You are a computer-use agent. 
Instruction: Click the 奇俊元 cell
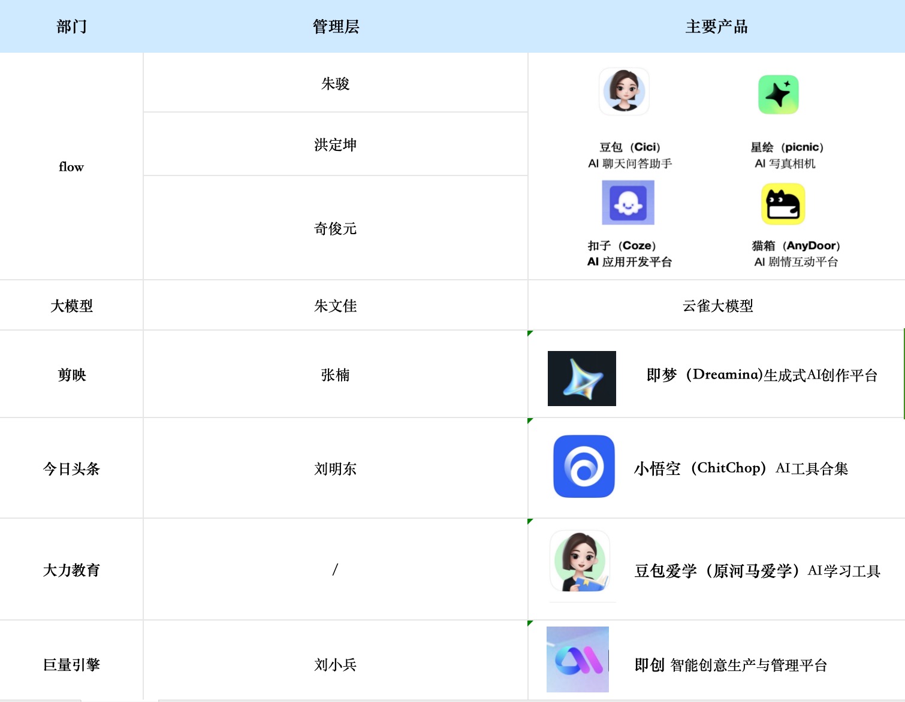point(336,228)
